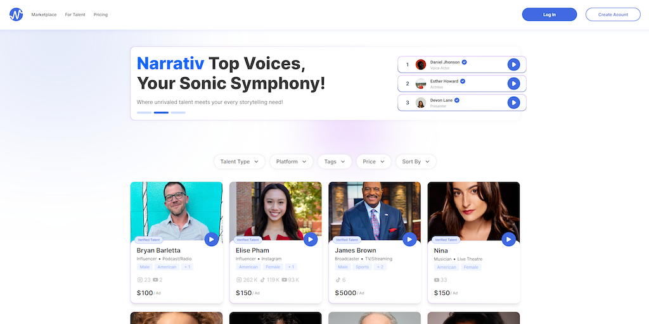Open Elise Pham's profile photo
This screenshot has height=324, width=649.
click(x=276, y=211)
